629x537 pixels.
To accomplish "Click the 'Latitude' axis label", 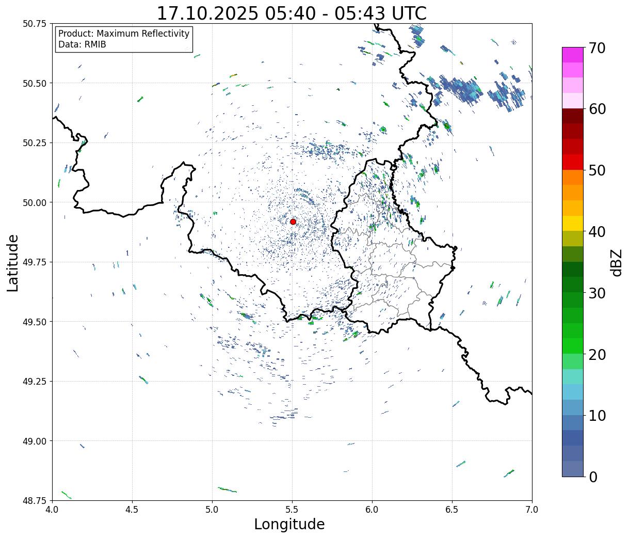I will pyautogui.click(x=13, y=263).
